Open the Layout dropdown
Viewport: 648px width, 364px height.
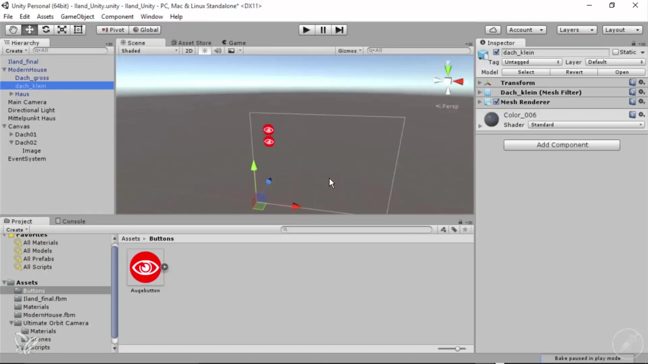point(622,30)
